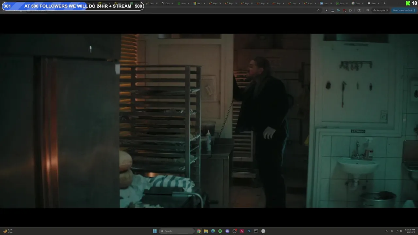The width and height of the screenshot is (418, 235).
Task: Open the purple Discord-like taskbar app
Action: [x=227, y=231]
